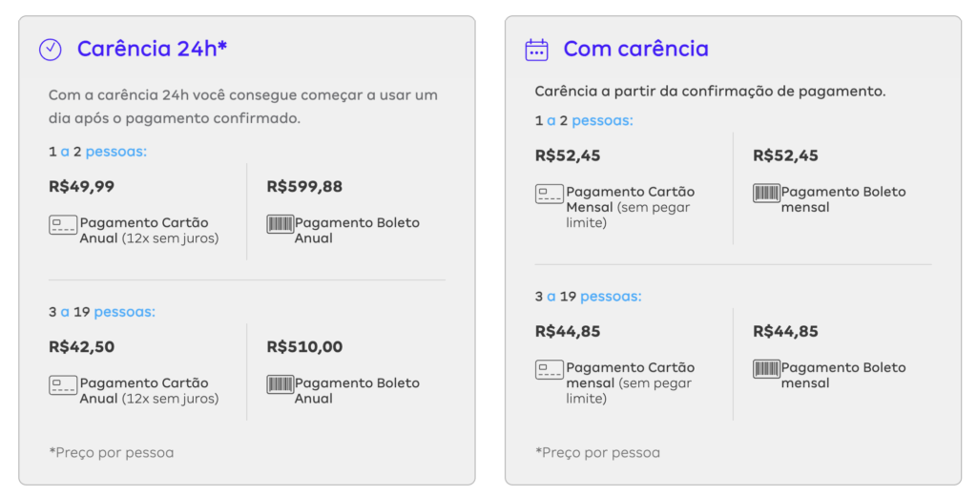Click the R$510,00 boleto price
Viewport: 977px width, 496px height.
pyautogui.click(x=304, y=346)
